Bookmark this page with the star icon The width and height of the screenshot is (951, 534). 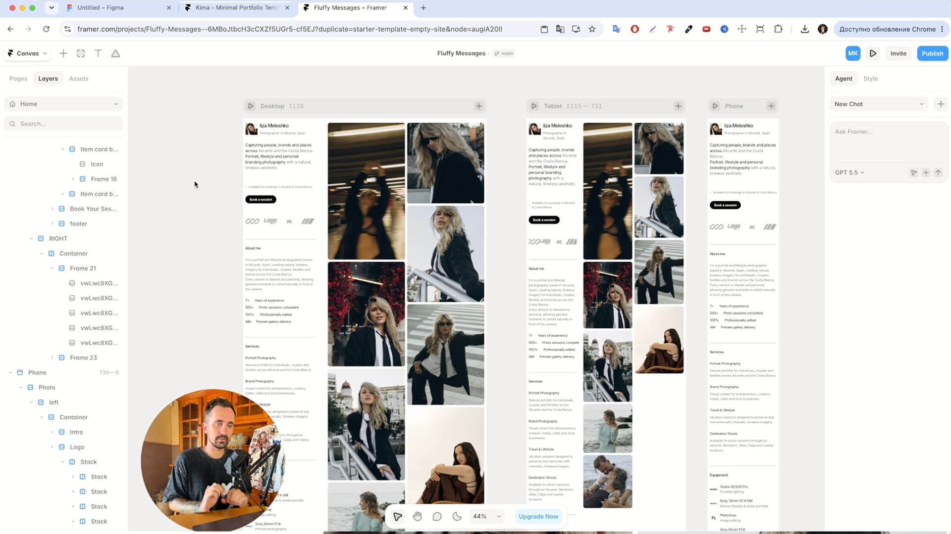[x=592, y=29]
